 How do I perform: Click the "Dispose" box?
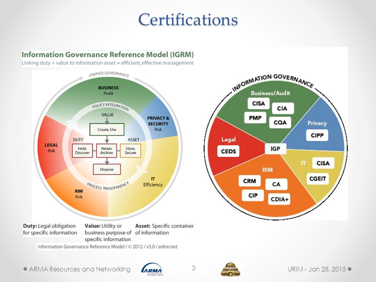coord(107,170)
